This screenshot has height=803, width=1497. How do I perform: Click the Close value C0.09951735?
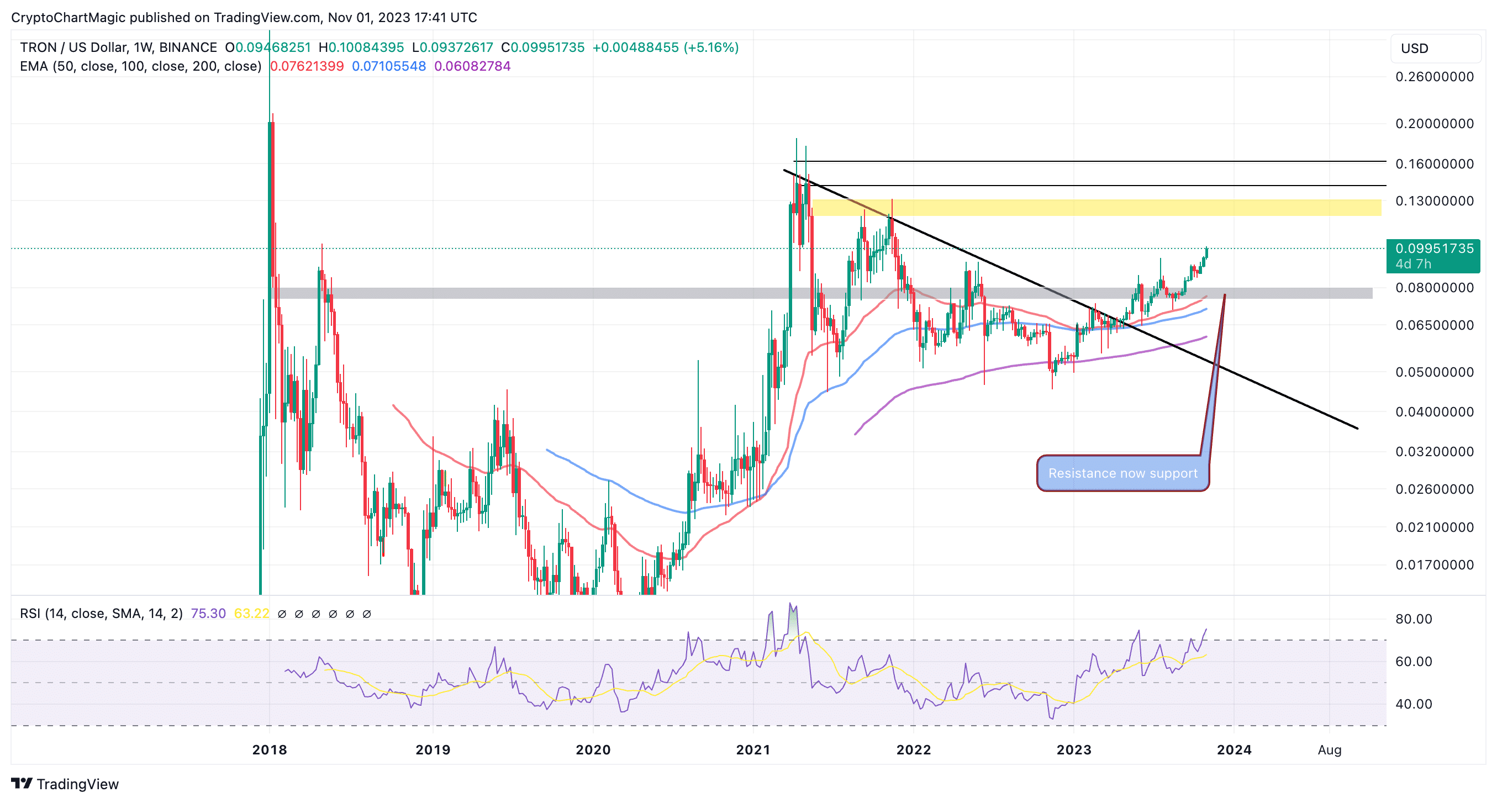click(543, 47)
